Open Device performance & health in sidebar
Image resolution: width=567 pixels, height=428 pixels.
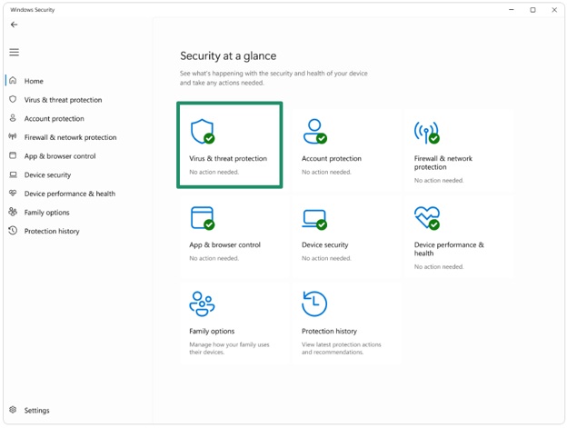(69, 194)
